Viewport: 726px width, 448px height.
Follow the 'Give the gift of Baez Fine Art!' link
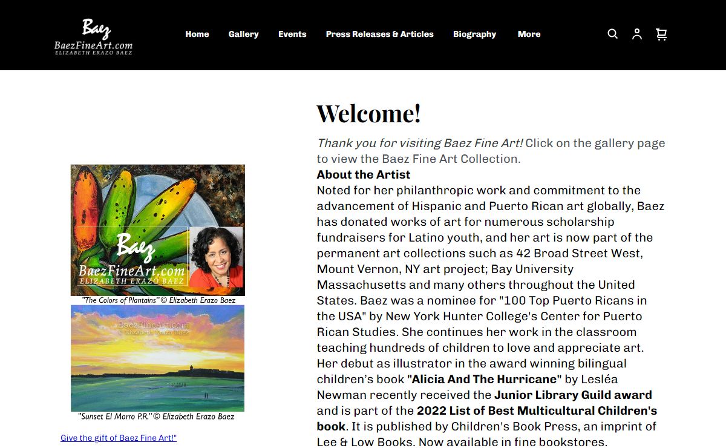click(119, 438)
